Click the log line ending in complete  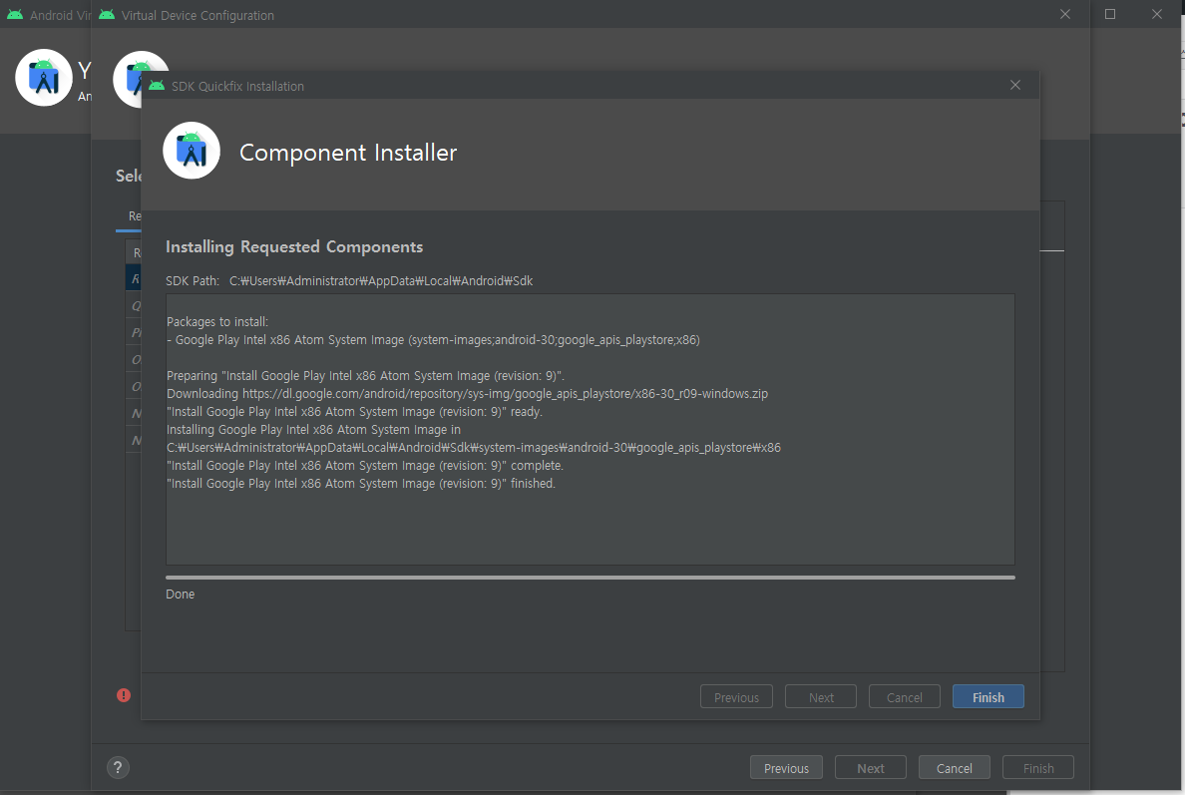[x=365, y=466]
